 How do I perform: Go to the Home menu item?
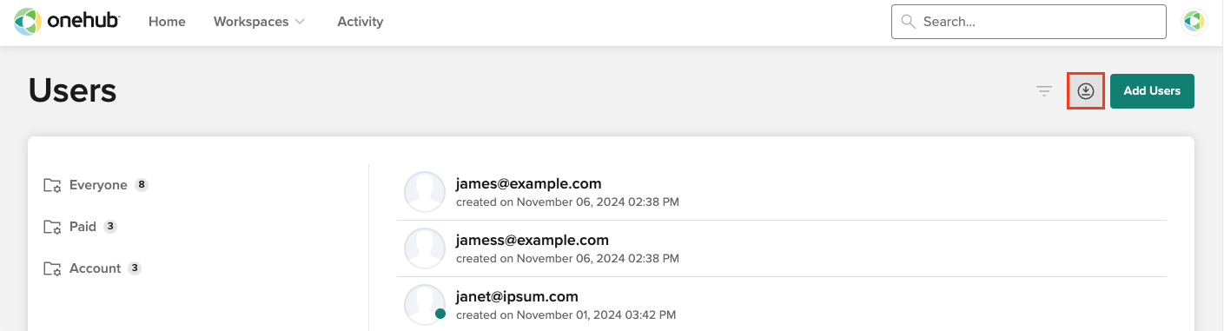[167, 22]
